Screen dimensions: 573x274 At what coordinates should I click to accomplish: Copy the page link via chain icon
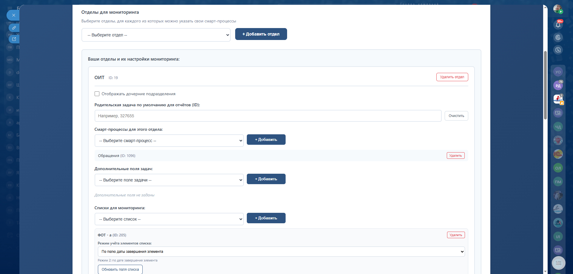point(14,28)
